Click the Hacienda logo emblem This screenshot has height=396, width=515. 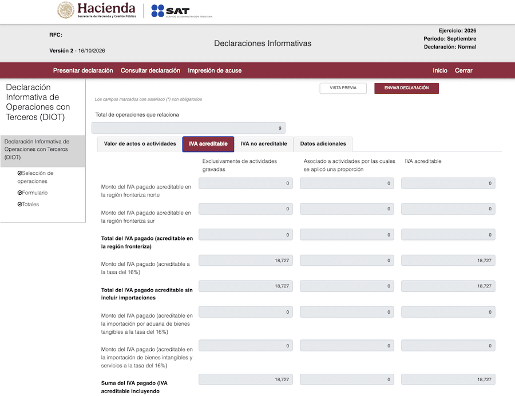(66, 10)
